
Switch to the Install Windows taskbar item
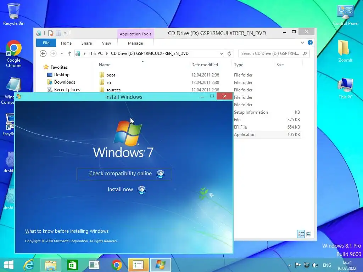click(161, 265)
